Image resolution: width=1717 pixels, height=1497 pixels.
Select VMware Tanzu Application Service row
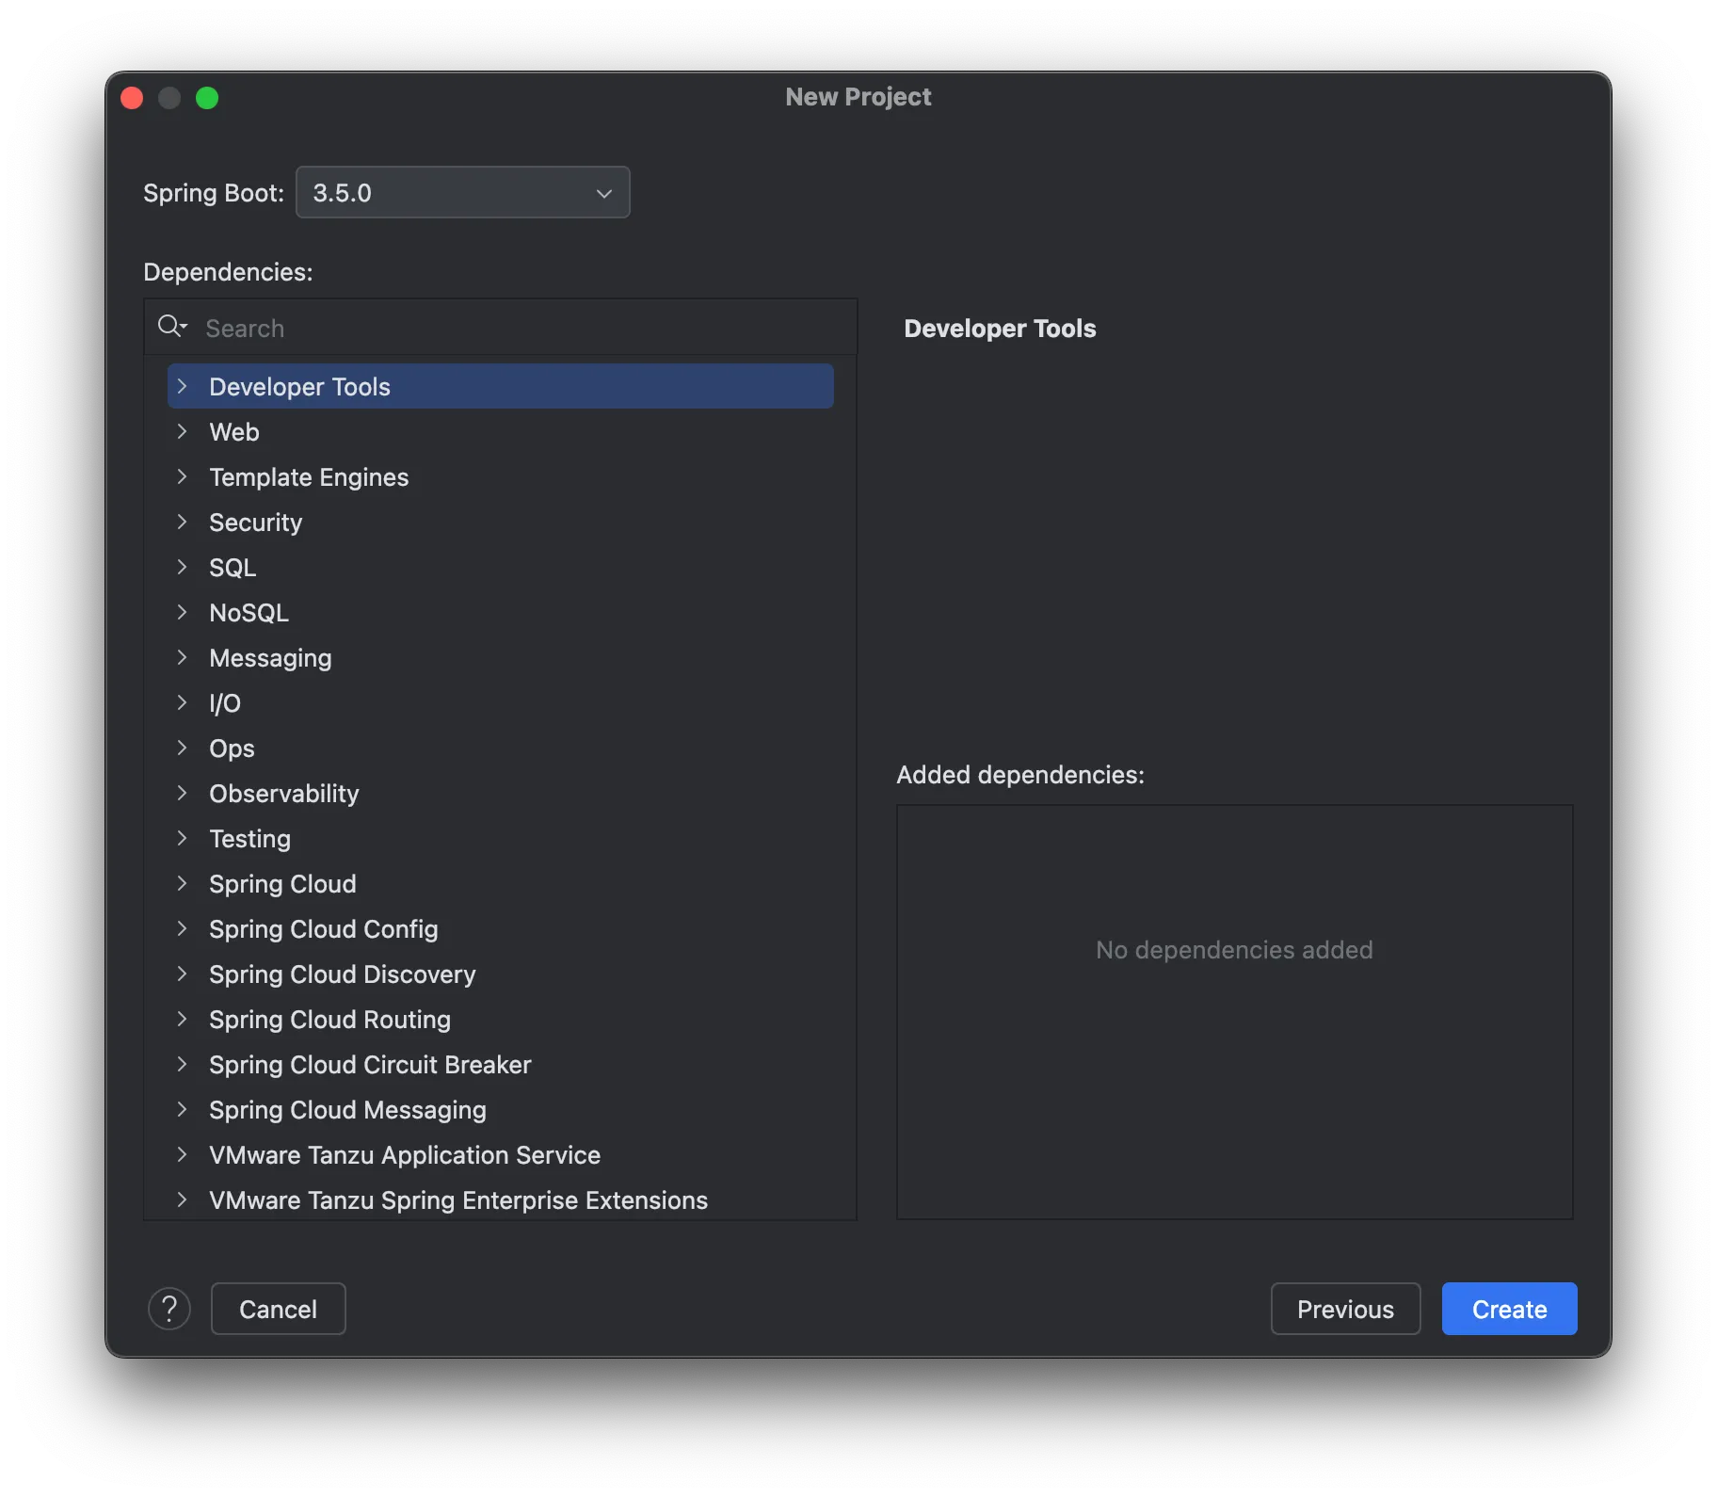(x=501, y=1154)
